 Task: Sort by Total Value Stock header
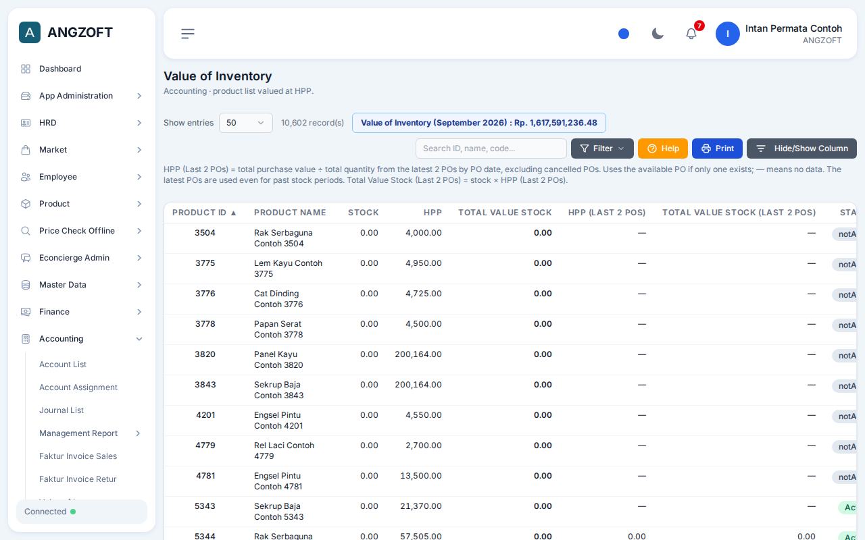(505, 213)
